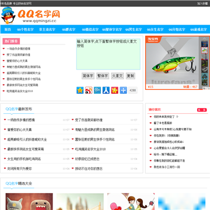Image resolution: width=210 pixels, height=210 pixels.
Task: Share via the red star icon
Action: point(115,90)
